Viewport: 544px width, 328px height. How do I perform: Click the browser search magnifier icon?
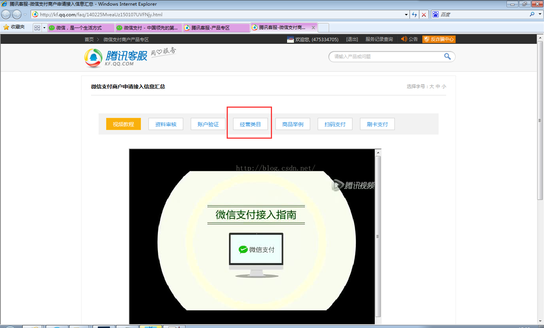[532, 14]
